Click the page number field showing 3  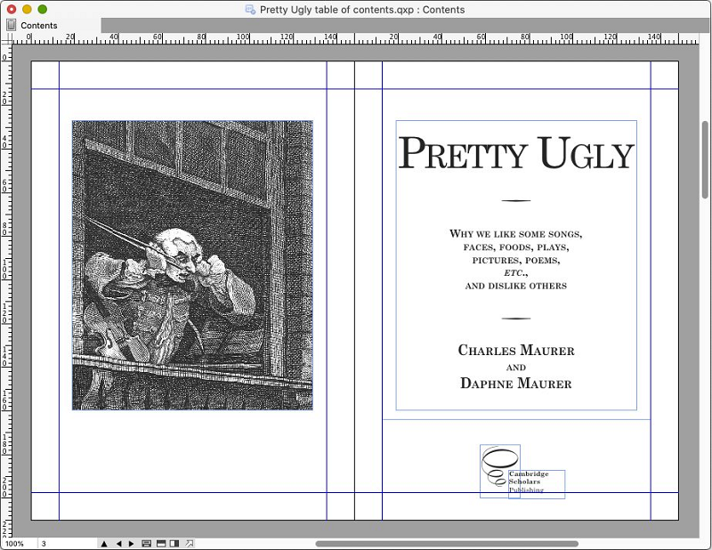pos(62,543)
